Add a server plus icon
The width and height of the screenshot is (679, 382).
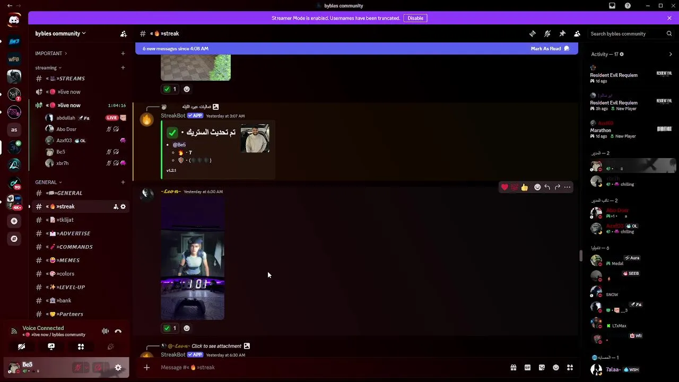click(x=14, y=221)
